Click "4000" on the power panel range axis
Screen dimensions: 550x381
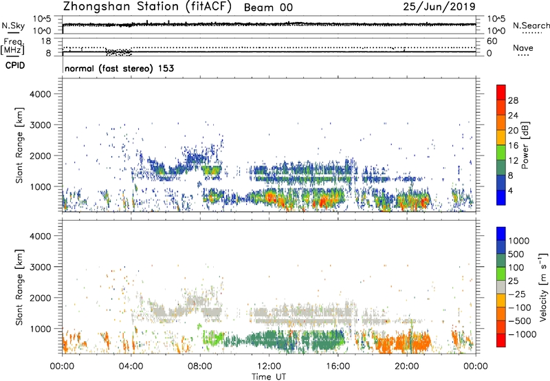point(41,94)
